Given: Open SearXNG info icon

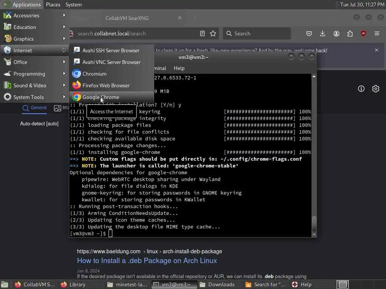Looking at the screenshot, I should (x=361, y=88).
